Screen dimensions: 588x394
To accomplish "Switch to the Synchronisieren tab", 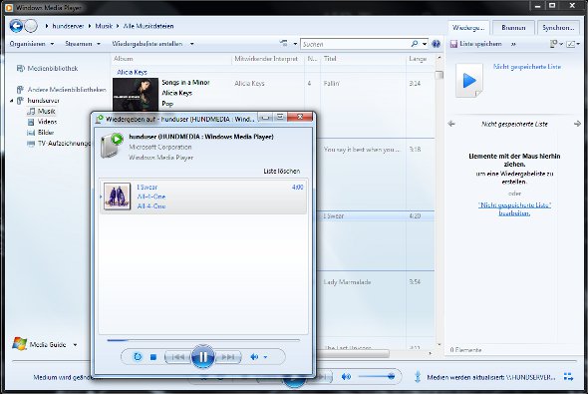I will pos(558,28).
